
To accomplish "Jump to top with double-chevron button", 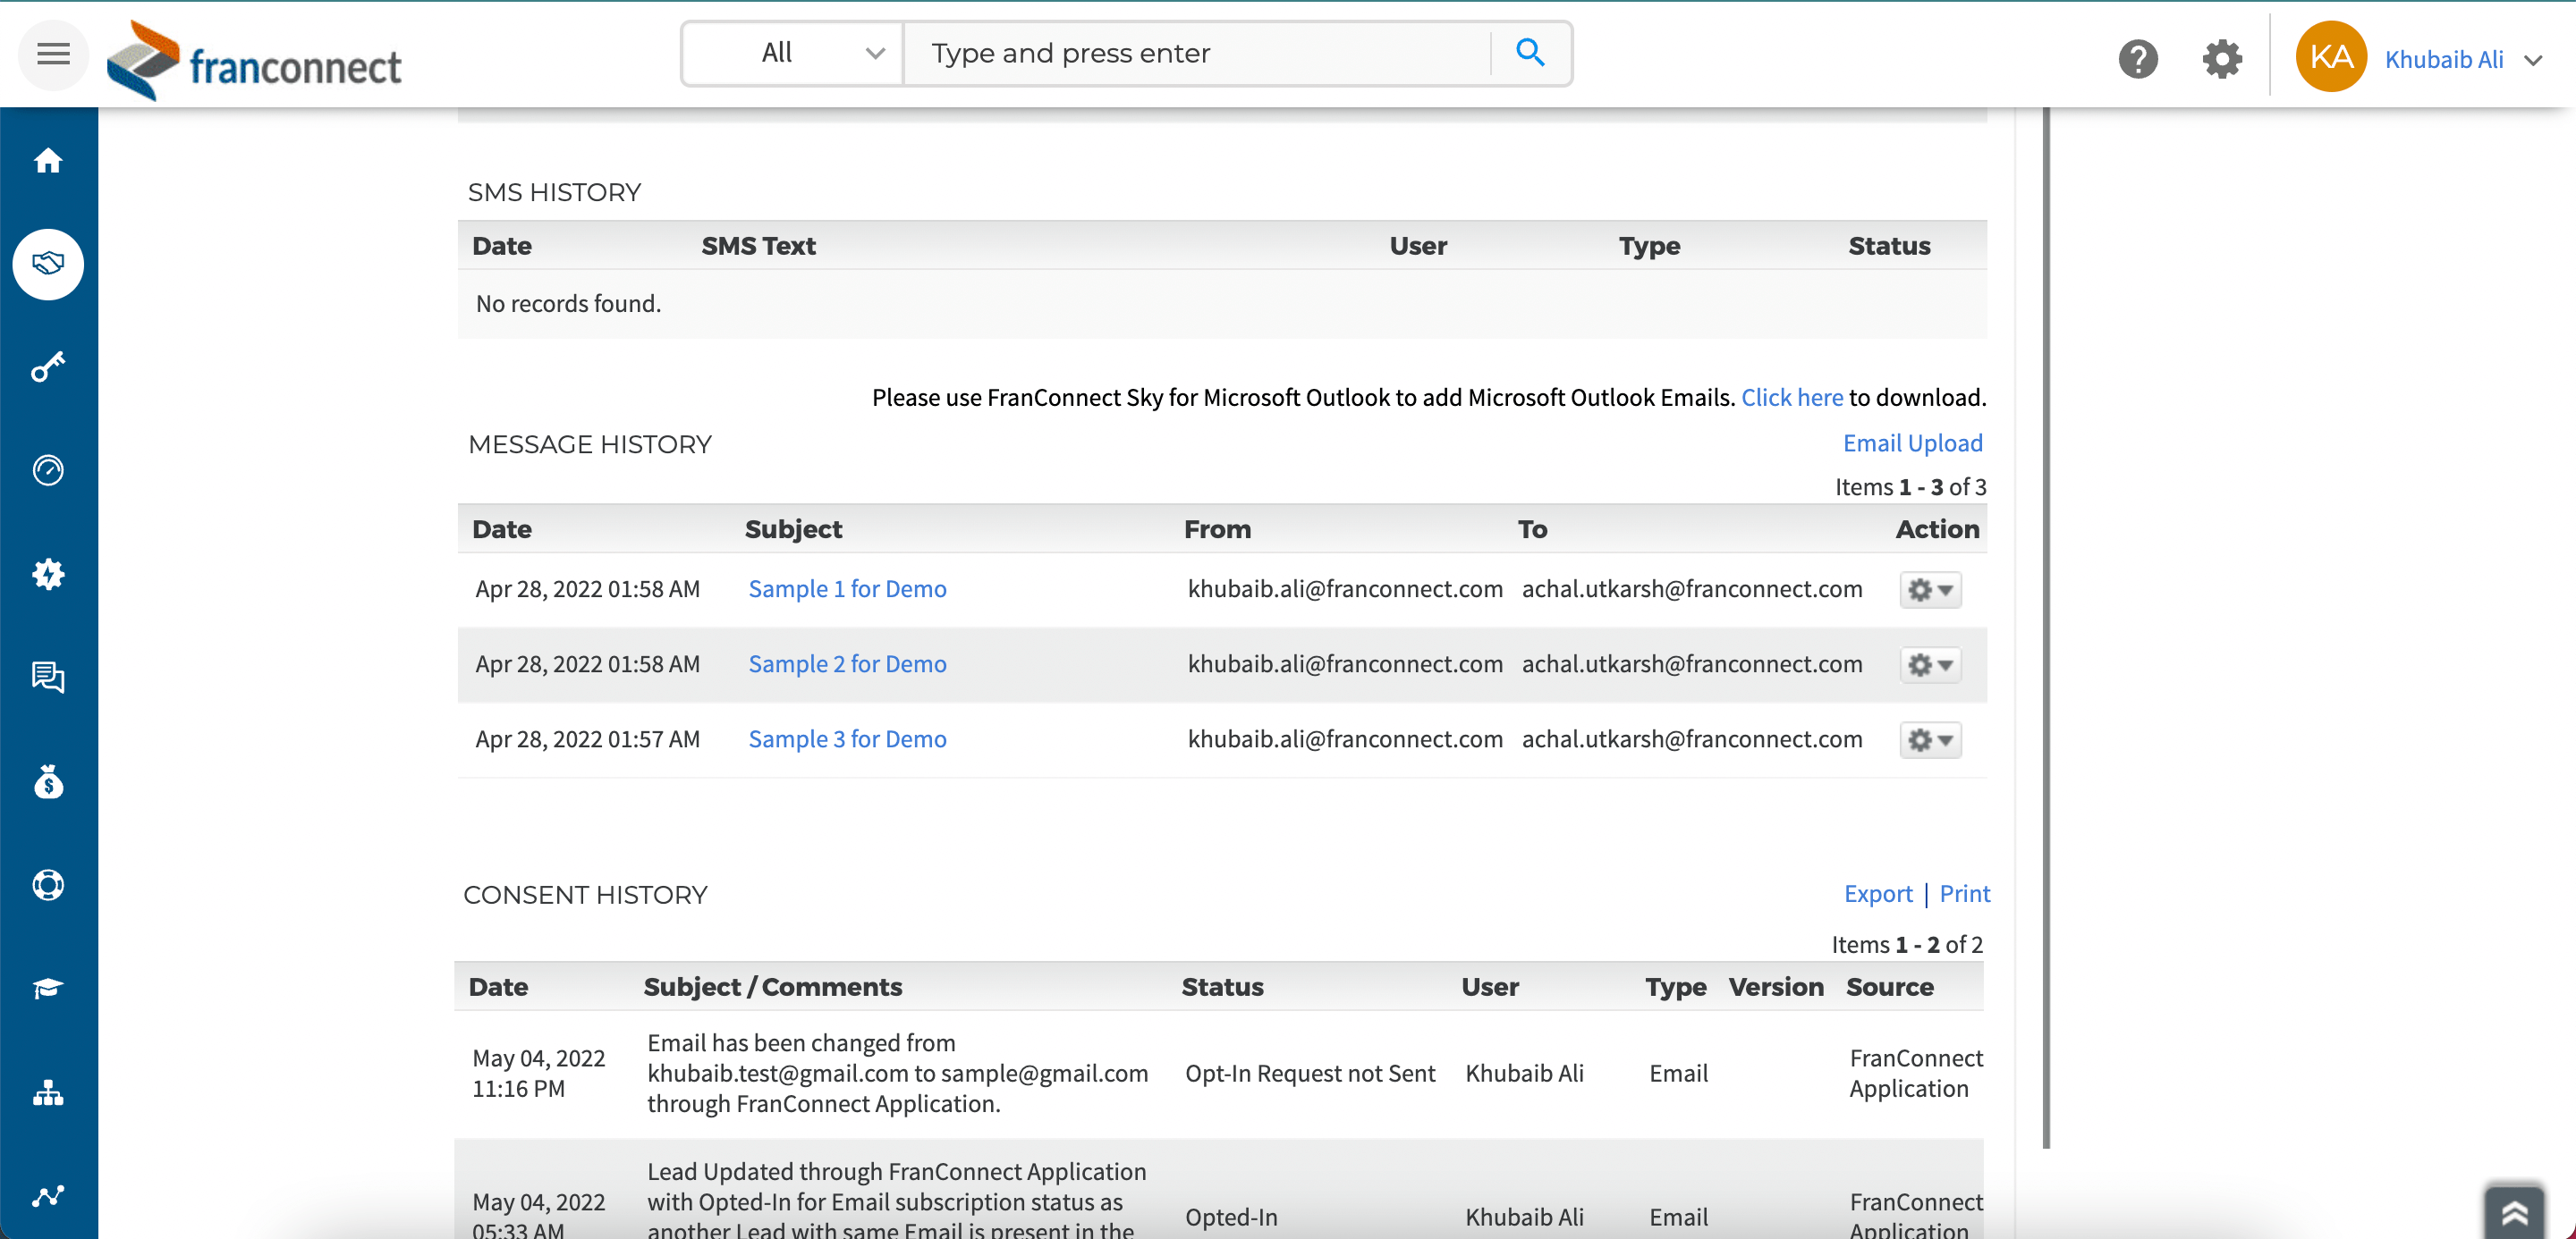I will (2514, 1212).
